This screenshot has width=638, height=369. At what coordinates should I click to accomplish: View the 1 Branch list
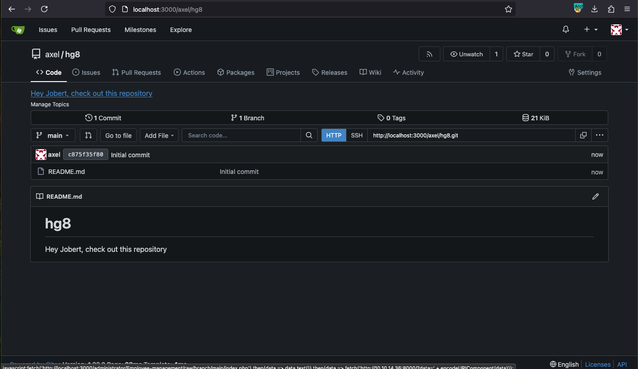pyautogui.click(x=247, y=118)
